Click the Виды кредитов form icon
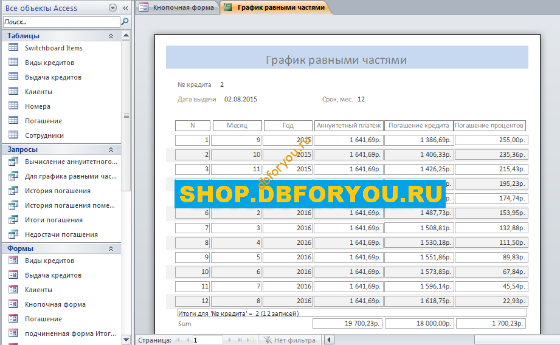The image size is (560, 345). pyautogui.click(x=13, y=261)
